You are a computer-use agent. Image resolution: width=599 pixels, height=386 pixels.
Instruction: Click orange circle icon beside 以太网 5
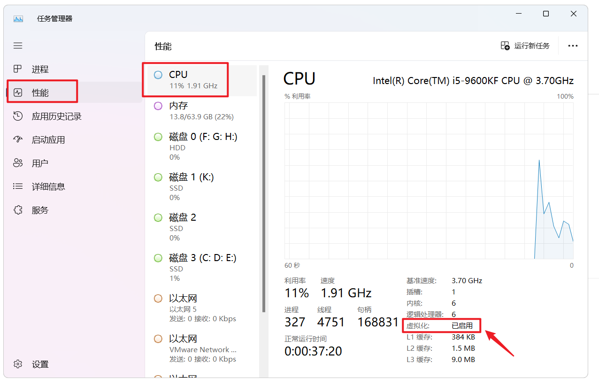158,299
